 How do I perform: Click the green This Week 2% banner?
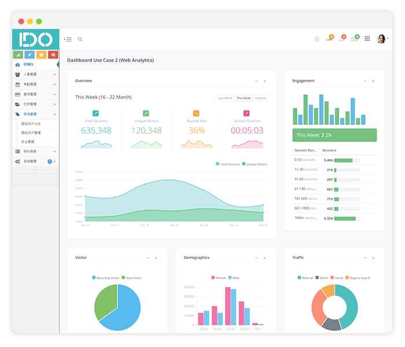tap(334, 135)
